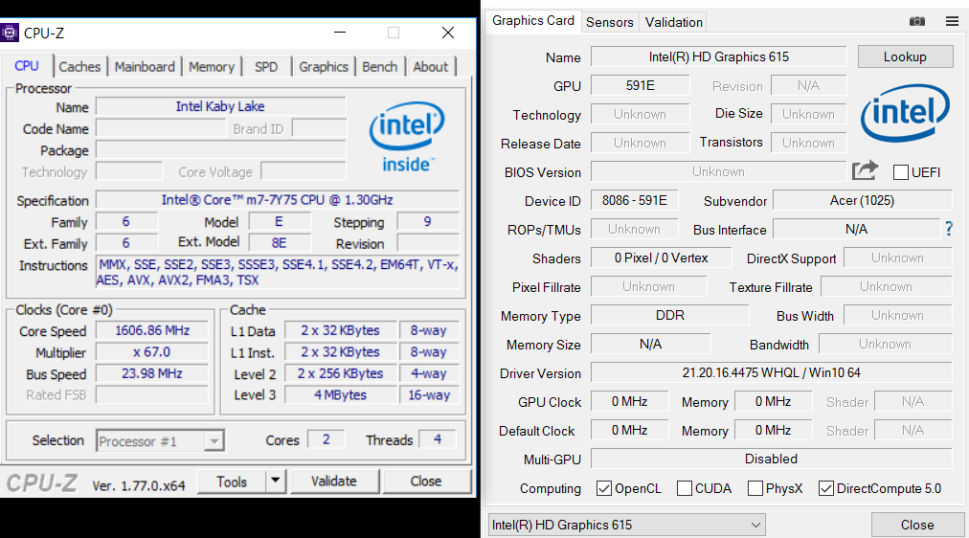This screenshot has height=538, width=969.
Task: Click the Device ID value 8086 - 591E
Action: (x=635, y=201)
